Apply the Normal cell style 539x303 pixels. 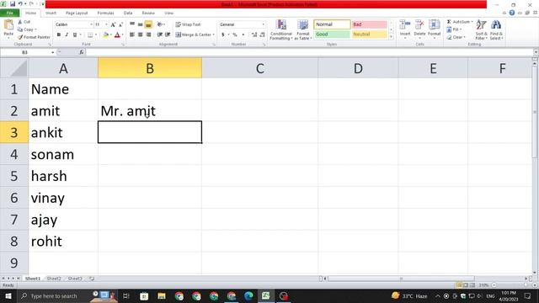click(332, 24)
